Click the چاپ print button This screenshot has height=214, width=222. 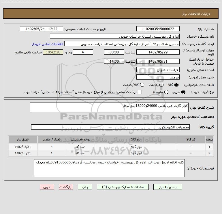(x=85, y=187)
